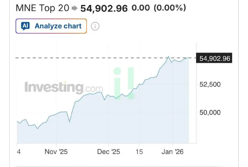The image size is (248, 167).
Task: Select the Dec '25 axis label
Action: tap(108, 152)
